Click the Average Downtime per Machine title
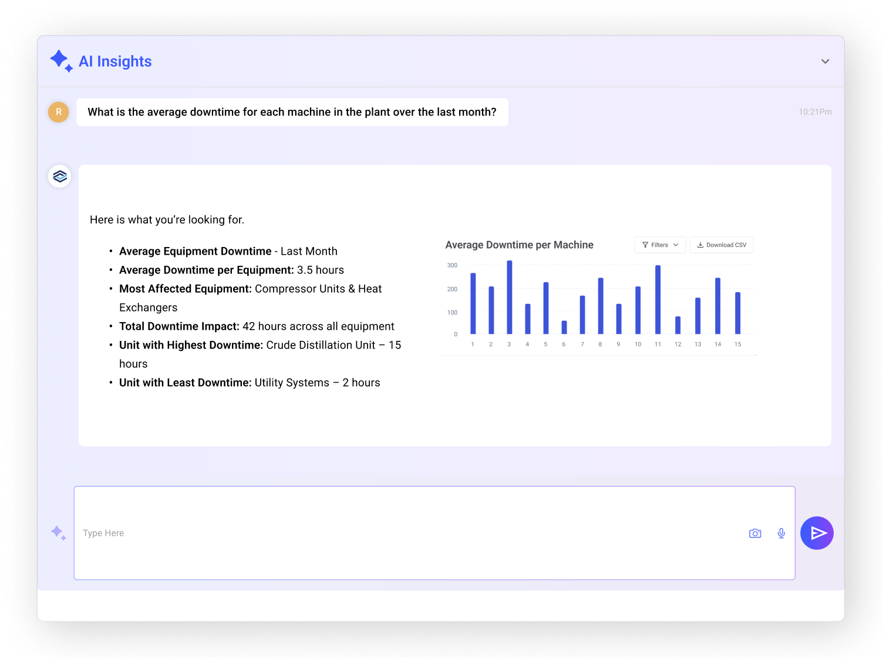883x657 pixels. pos(519,245)
